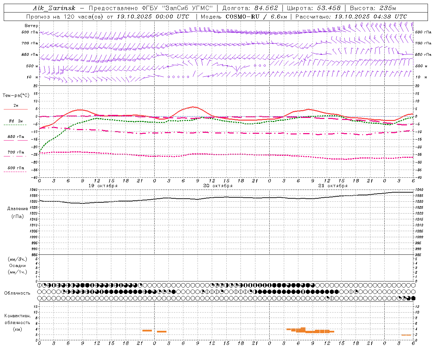This screenshot has width=433, height=346.
Task: Click the 500 гПа legend entry in temperature panel
Action: (x=16, y=169)
